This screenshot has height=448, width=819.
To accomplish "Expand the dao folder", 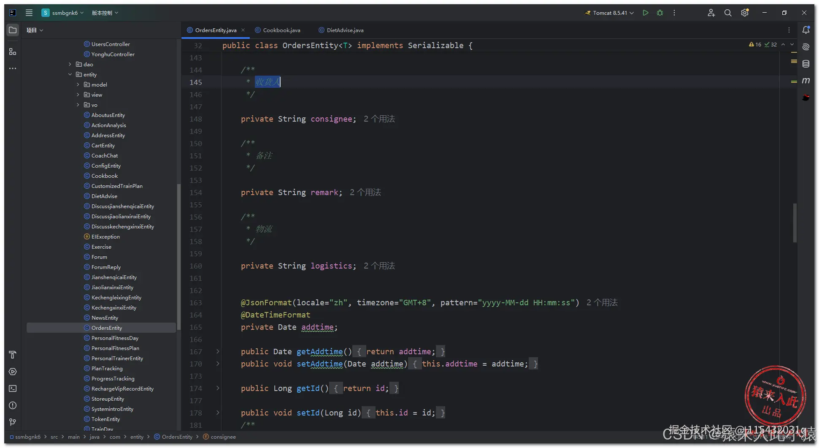I will pos(70,64).
